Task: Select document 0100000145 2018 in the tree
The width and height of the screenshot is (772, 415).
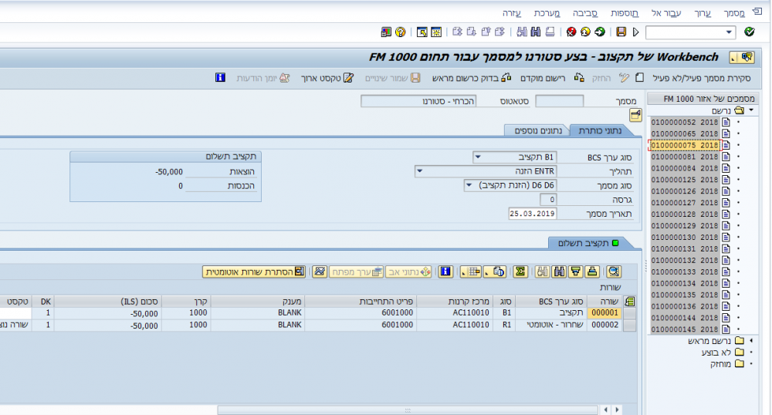Action: pyautogui.click(x=684, y=329)
